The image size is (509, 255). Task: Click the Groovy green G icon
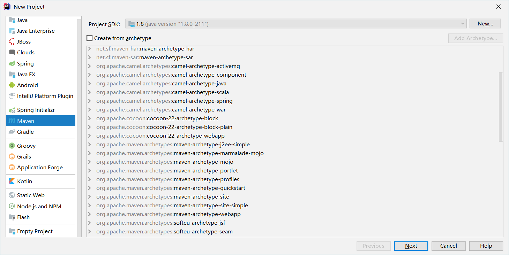pyautogui.click(x=12, y=146)
